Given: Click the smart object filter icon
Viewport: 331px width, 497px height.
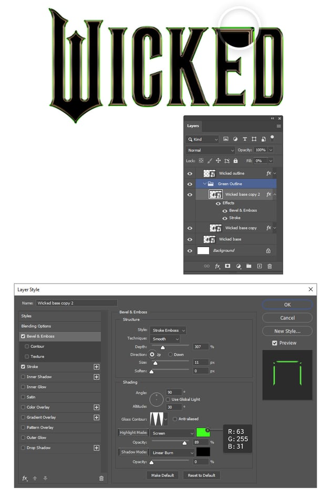Looking at the screenshot, I should (x=263, y=139).
